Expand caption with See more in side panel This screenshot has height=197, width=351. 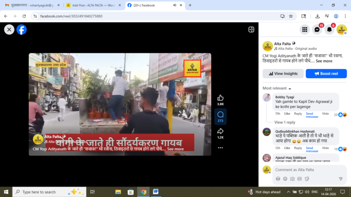[x=324, y=61]
